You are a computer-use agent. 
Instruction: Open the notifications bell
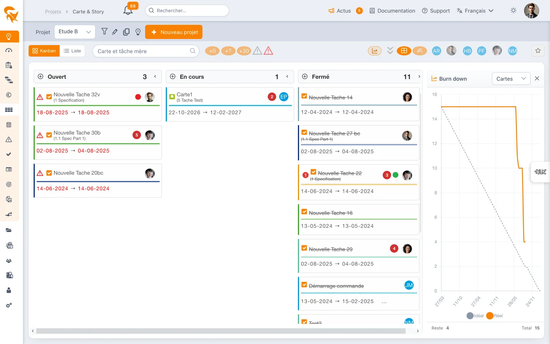pos(128,11)
